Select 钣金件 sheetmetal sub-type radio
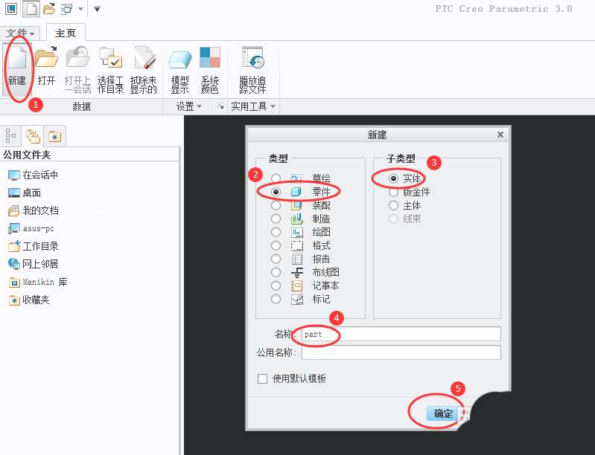 393,192
